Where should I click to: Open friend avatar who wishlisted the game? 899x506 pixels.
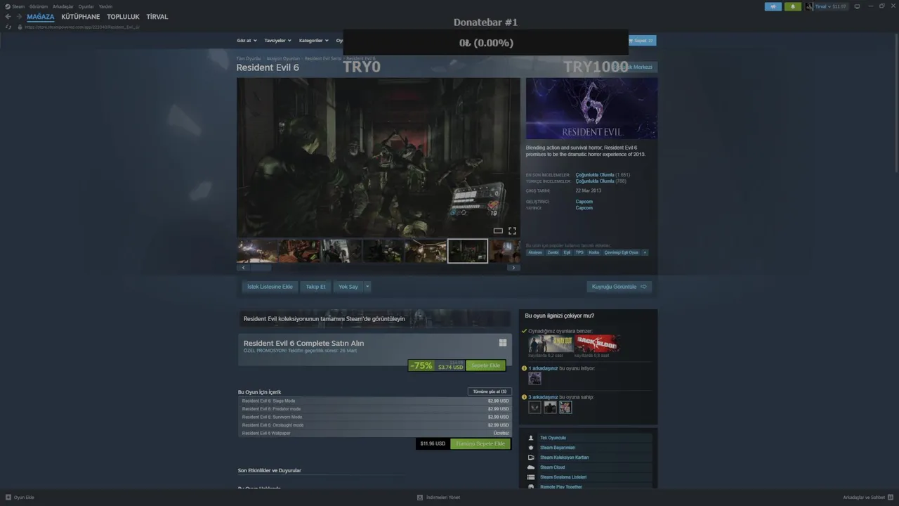[534, 378]
